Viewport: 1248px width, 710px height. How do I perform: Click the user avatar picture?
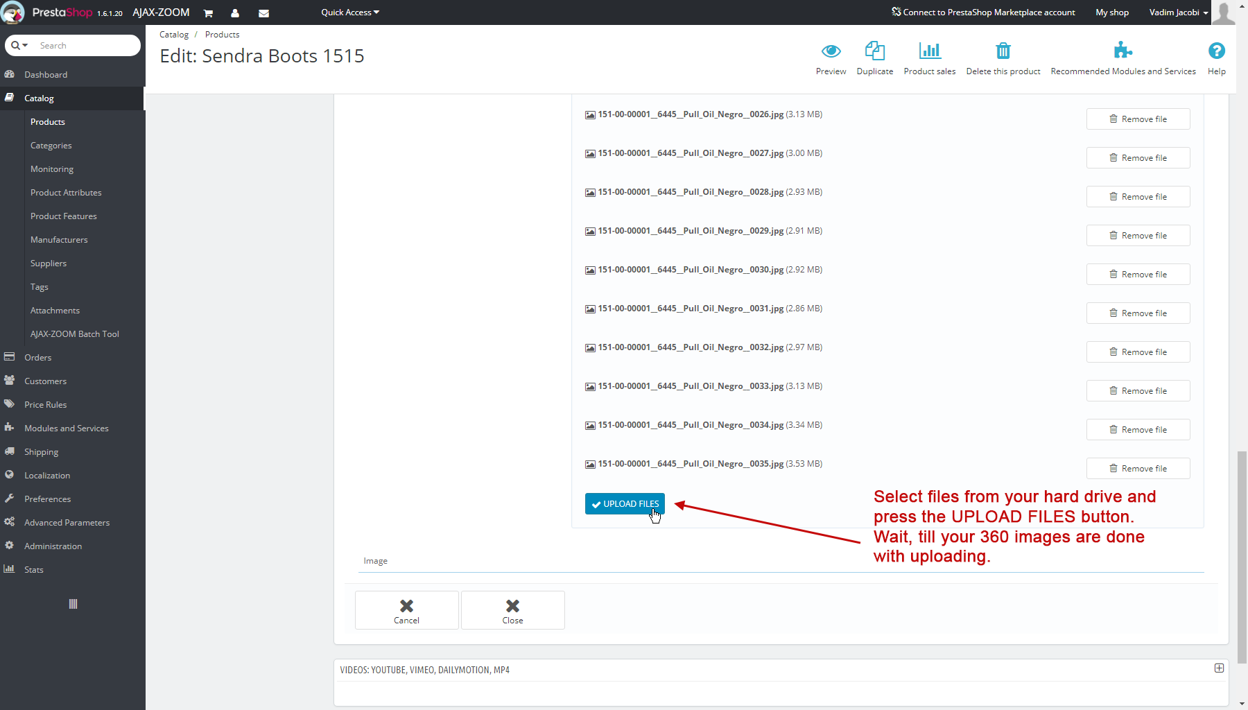coord(1224,12)
